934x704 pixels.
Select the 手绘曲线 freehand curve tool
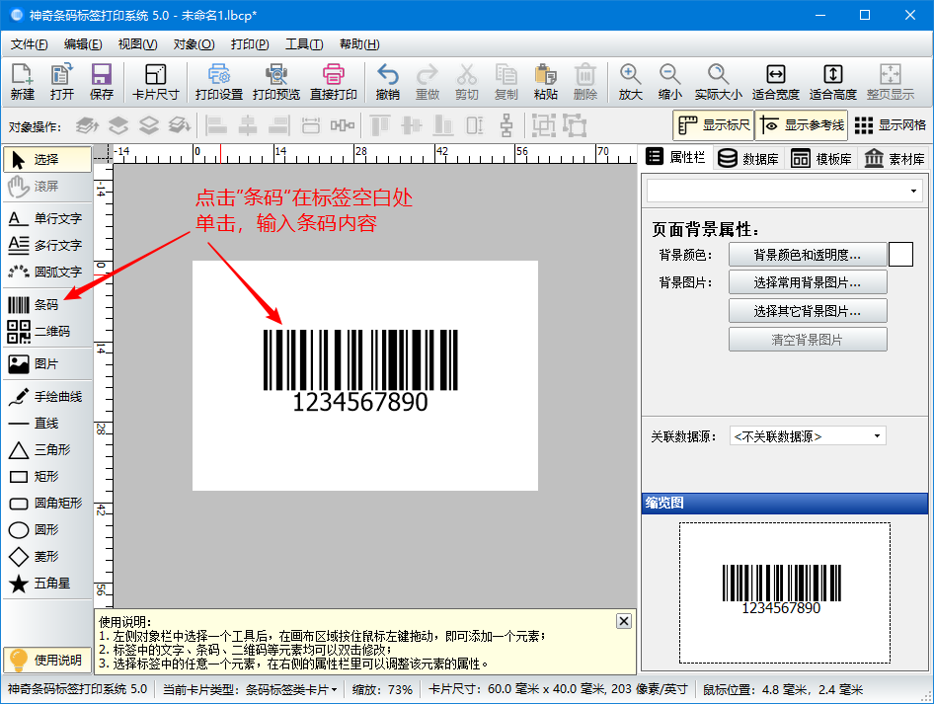click(46, 397)
